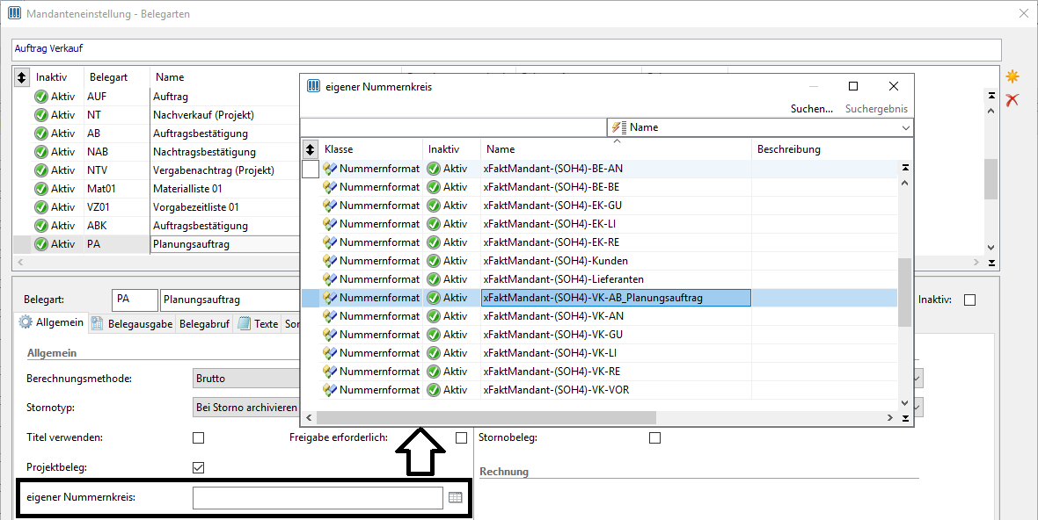This screenshot has height=520, width=1038.
Task: Click the red X delete icon
Action: click(x=1012, y=100)
